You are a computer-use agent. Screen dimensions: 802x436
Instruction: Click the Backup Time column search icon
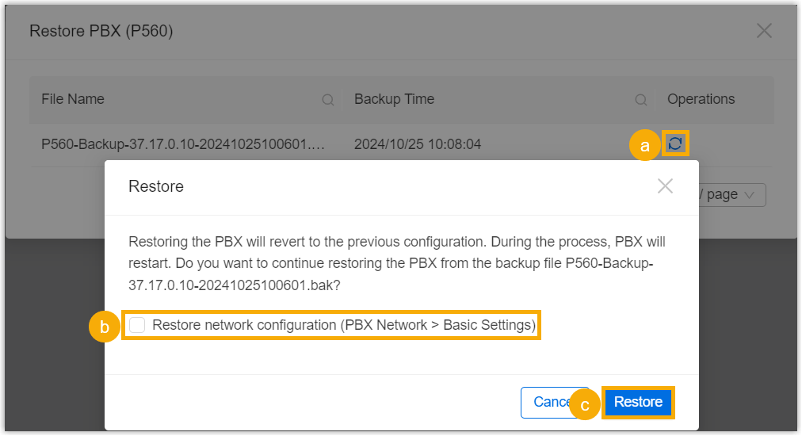tap(641, 100)
